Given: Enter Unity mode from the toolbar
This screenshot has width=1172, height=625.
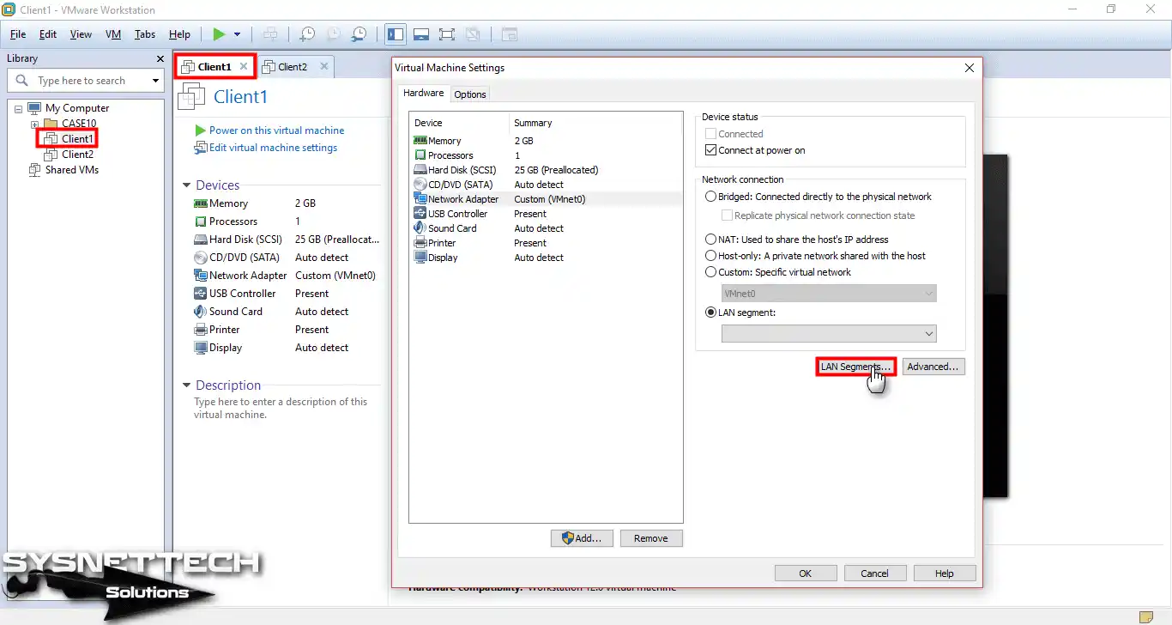Looking at the screenshot, I should 473,34.
